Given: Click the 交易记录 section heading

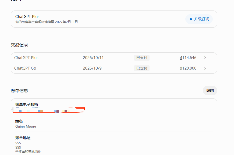Looking at the screenshot, I should (x=19, y=45).
